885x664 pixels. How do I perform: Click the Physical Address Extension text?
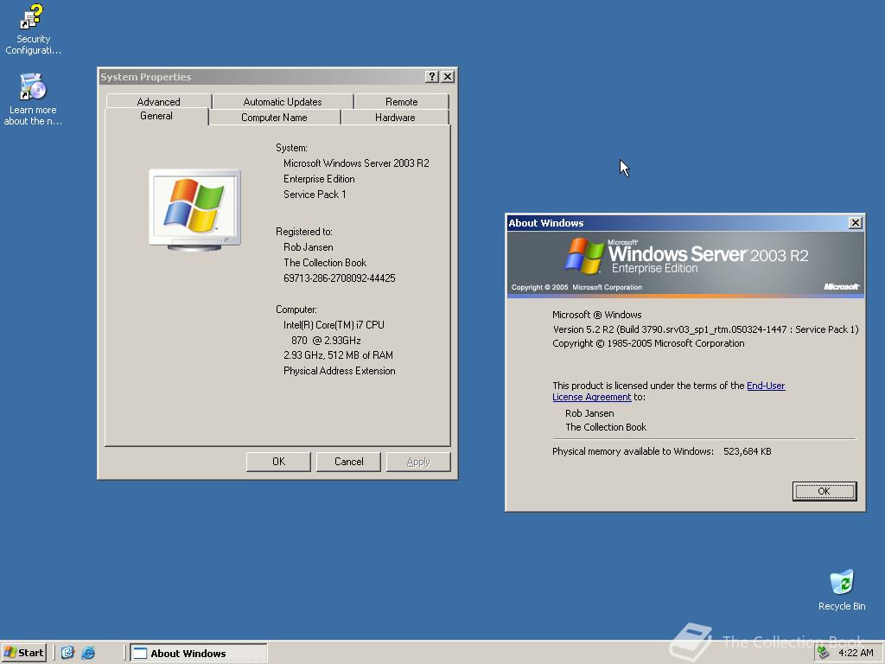click(339, 371)
